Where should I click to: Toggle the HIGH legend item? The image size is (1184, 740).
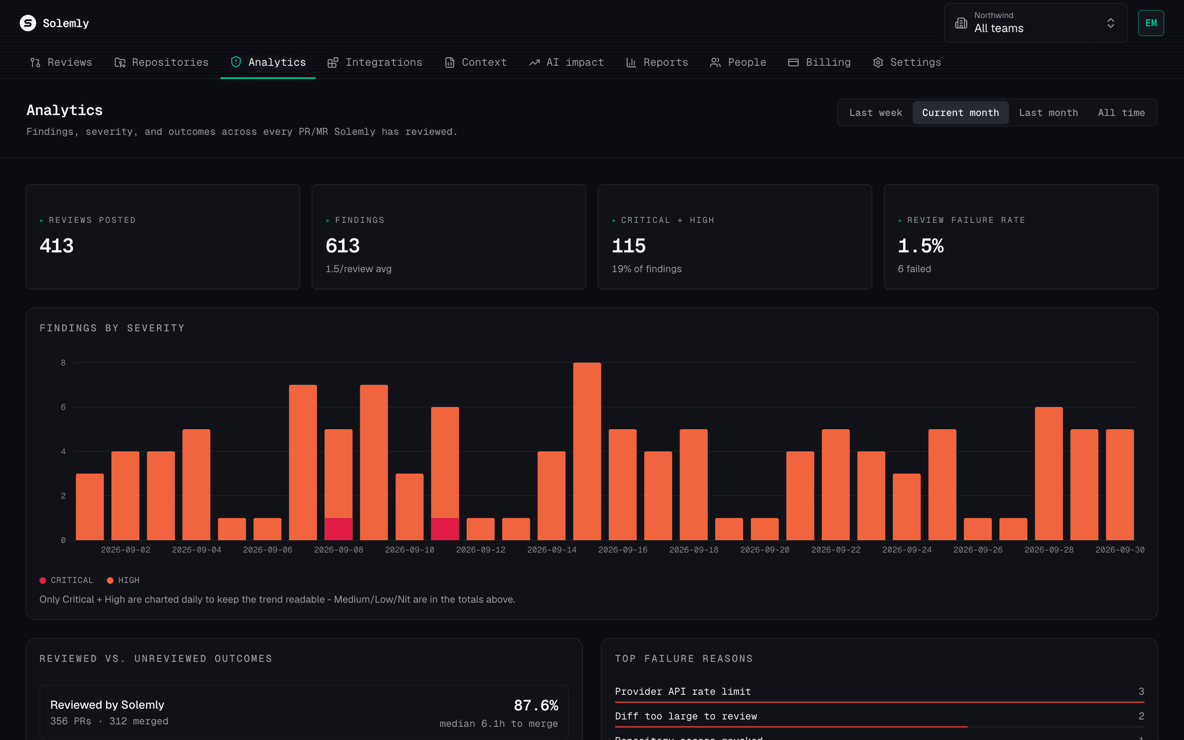pos(123,580)
